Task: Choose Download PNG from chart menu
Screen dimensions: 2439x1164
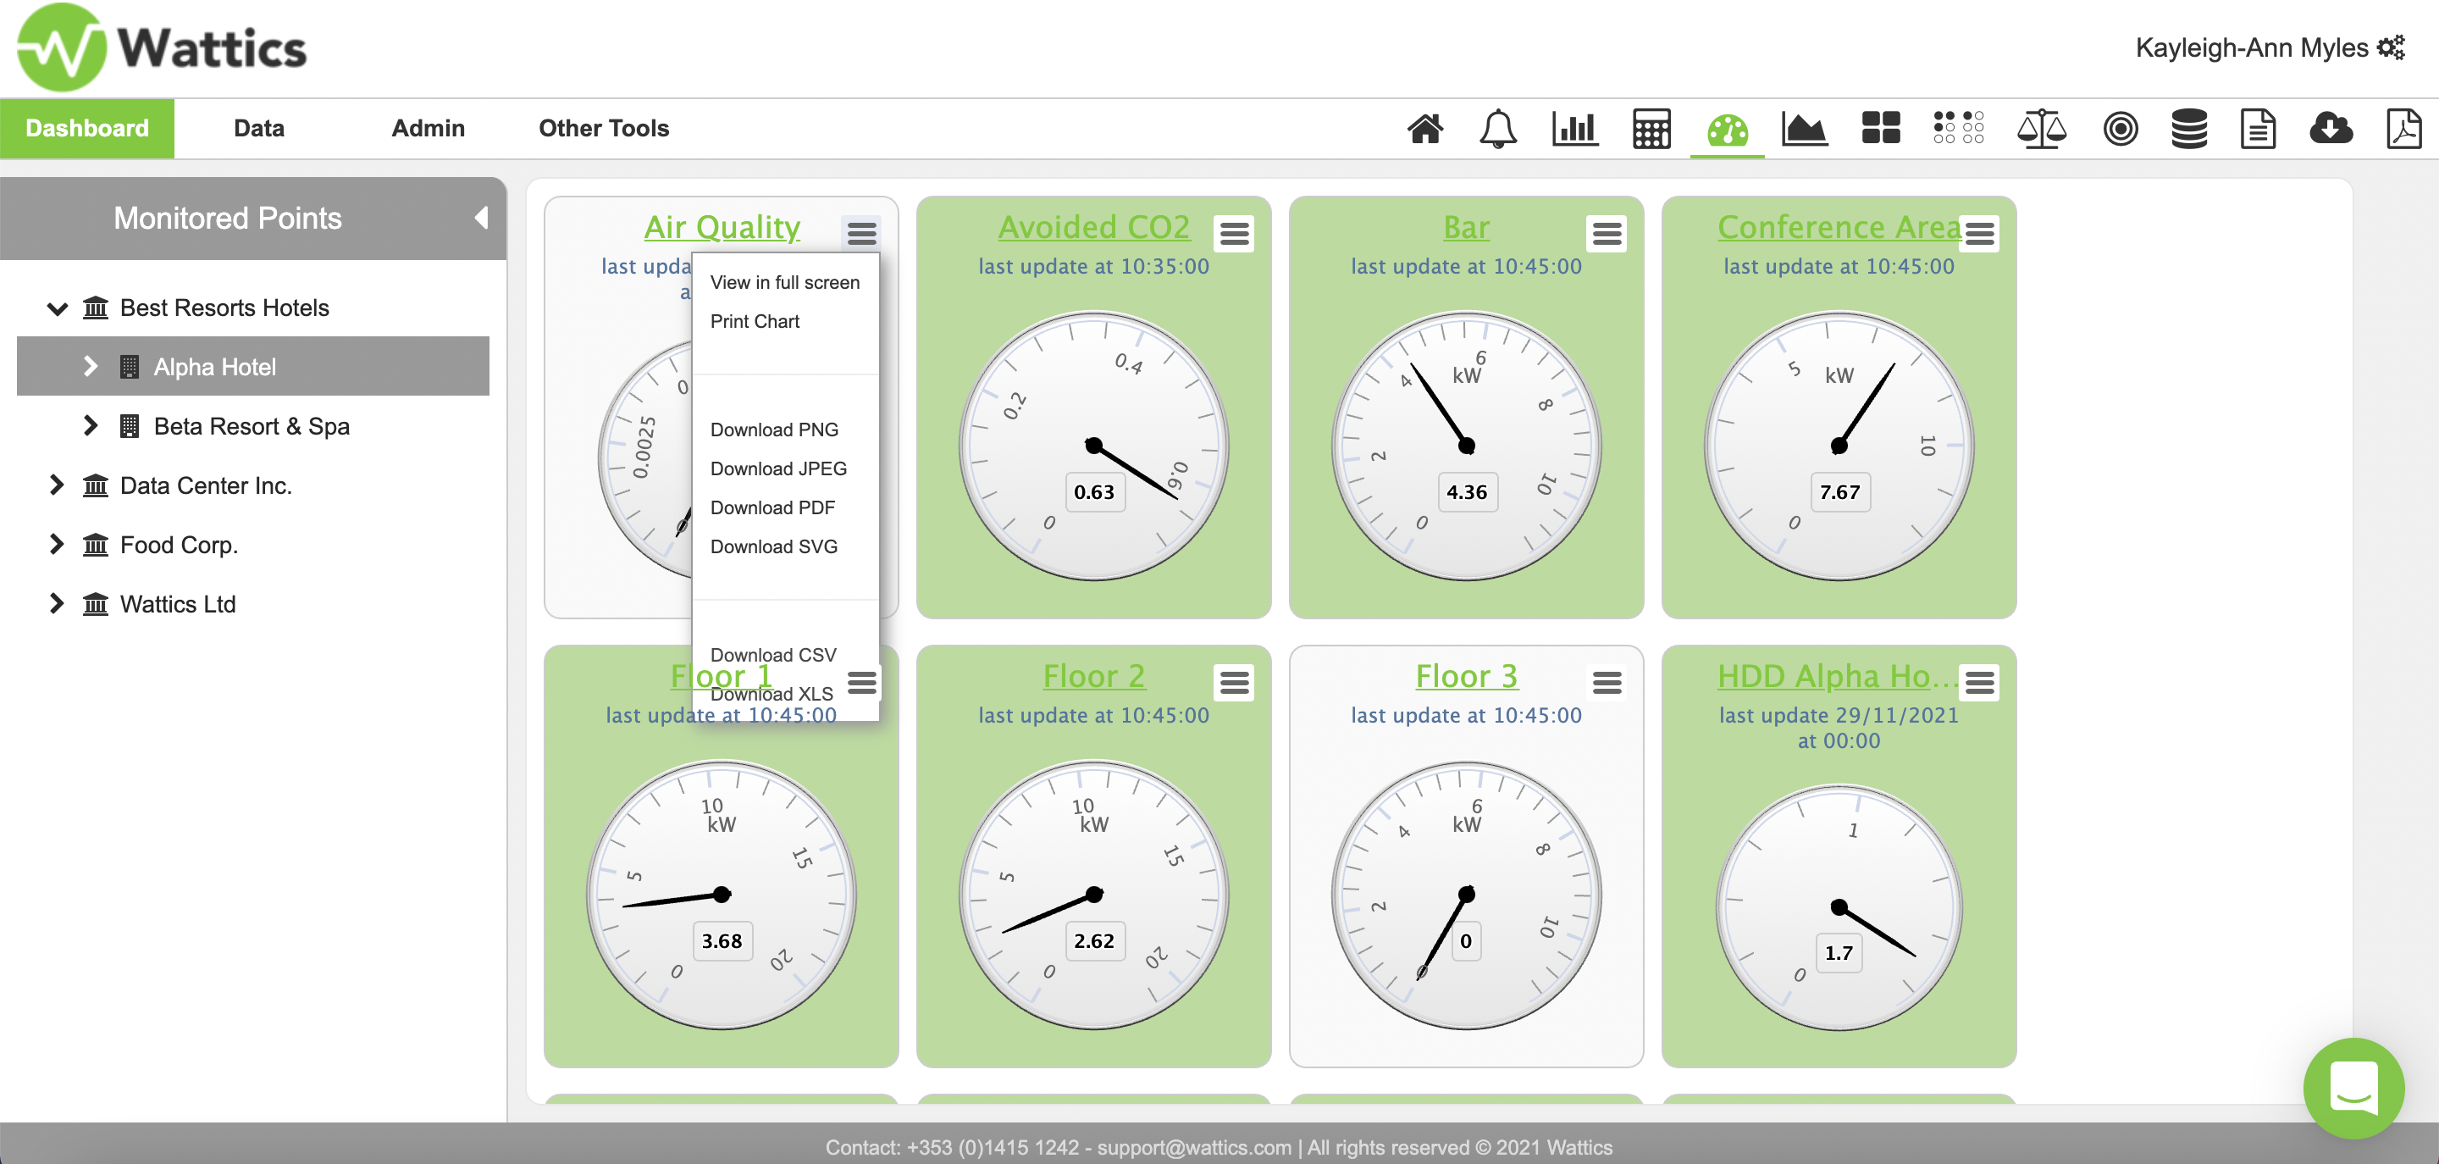Action: coord(773,430)
